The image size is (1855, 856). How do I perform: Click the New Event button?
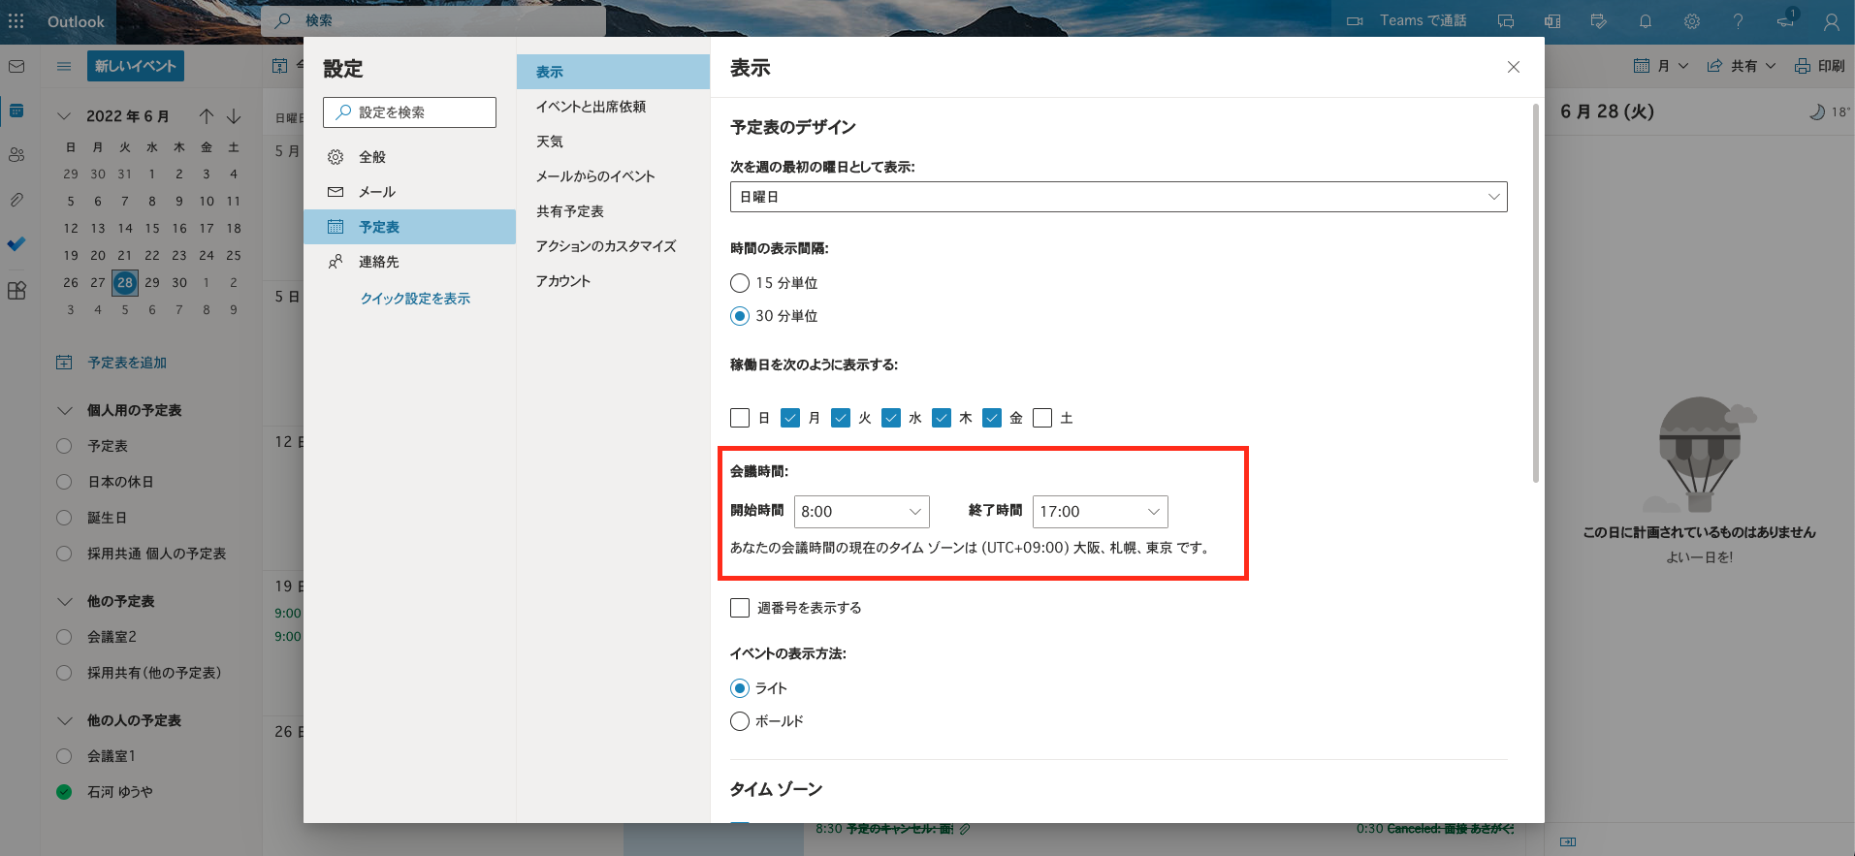pyautogui.click(x=135, y=66)
